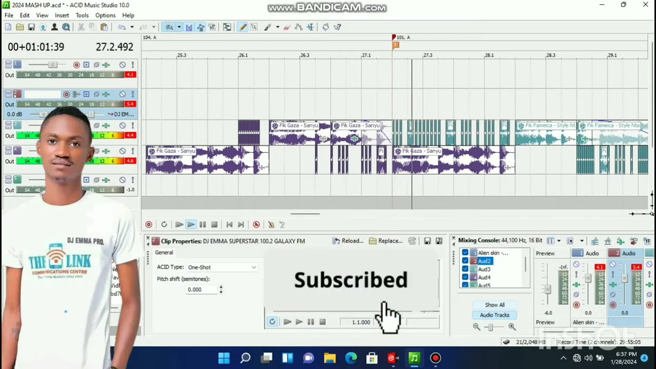
Task: Select the Erase tool
Action: [286, 27]
